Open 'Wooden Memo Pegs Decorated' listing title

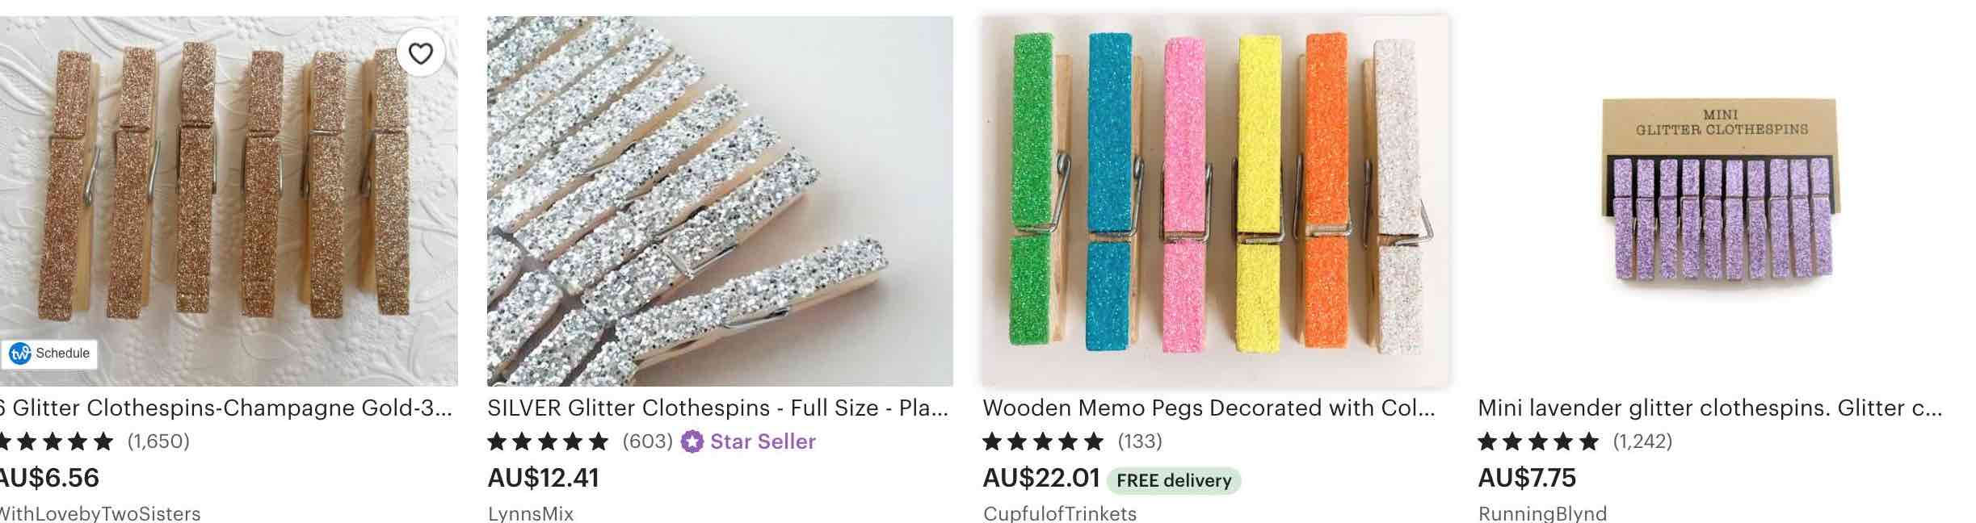click(x=1209, y=408)
